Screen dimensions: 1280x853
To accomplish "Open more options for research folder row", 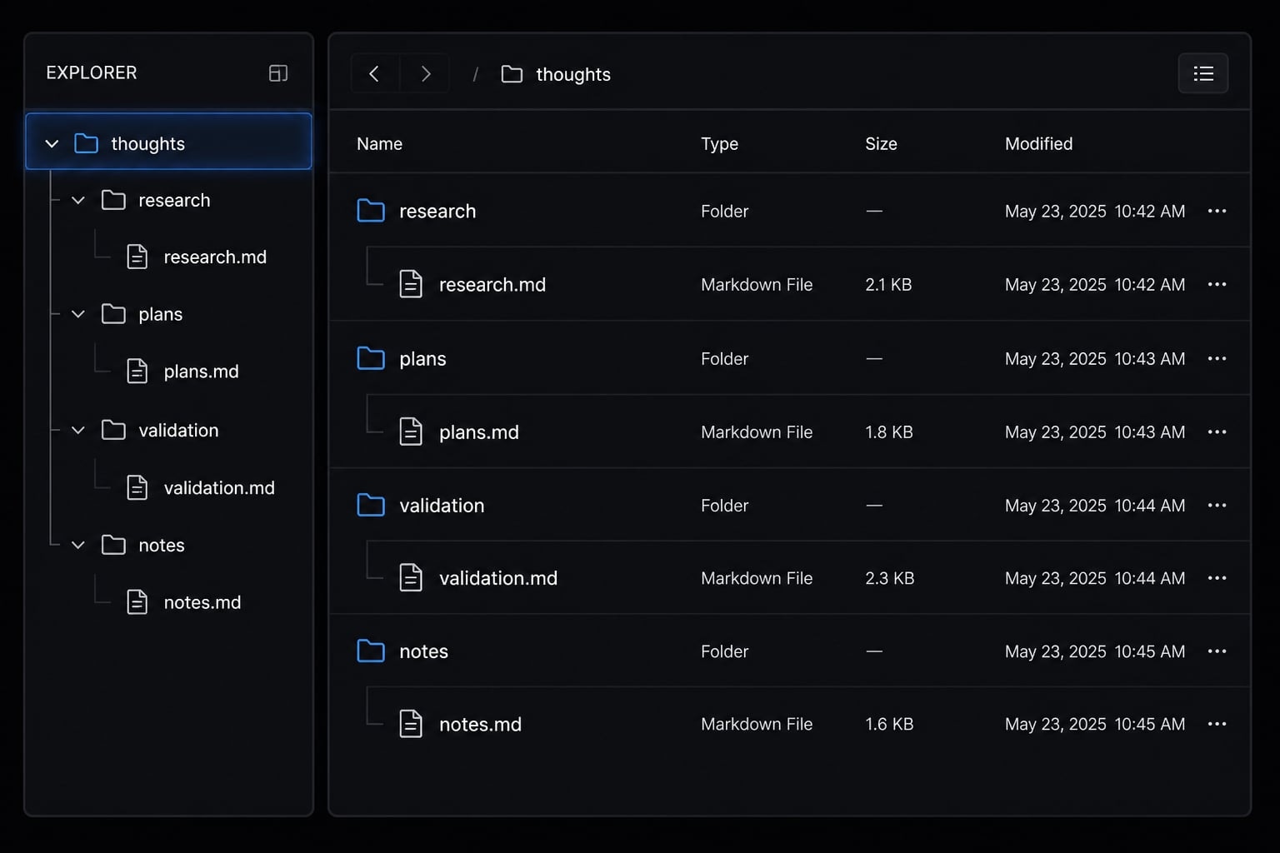I will (x=1217, y=211).
